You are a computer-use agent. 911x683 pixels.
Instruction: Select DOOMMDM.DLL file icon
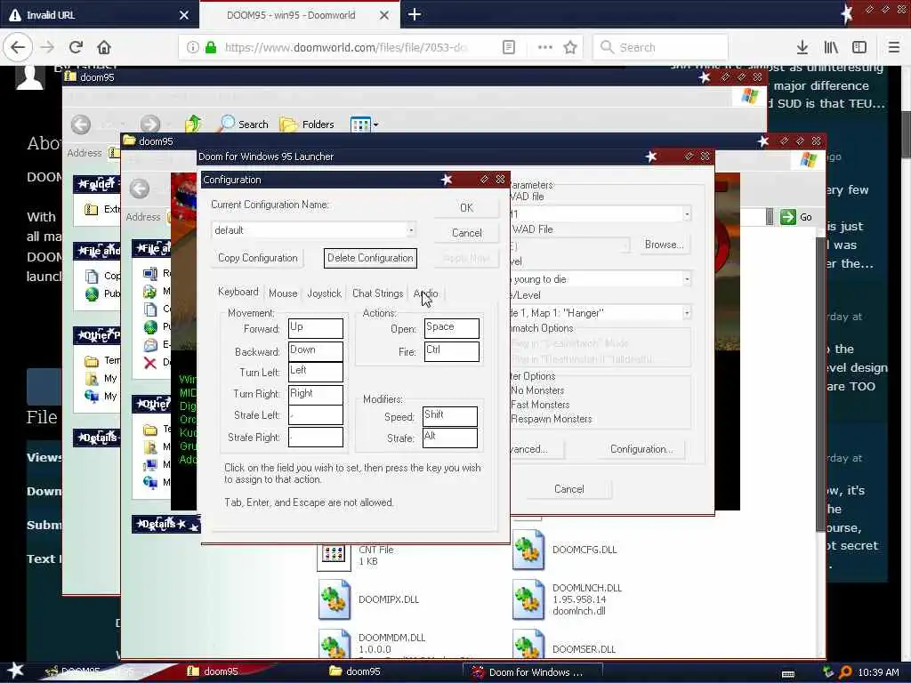(335, 644)
